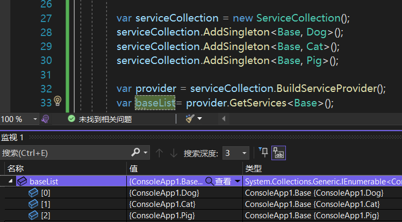Open the 查看 visualizer dropdown arrow
This screenshot has height=222, width=402.
coord(238,181)
